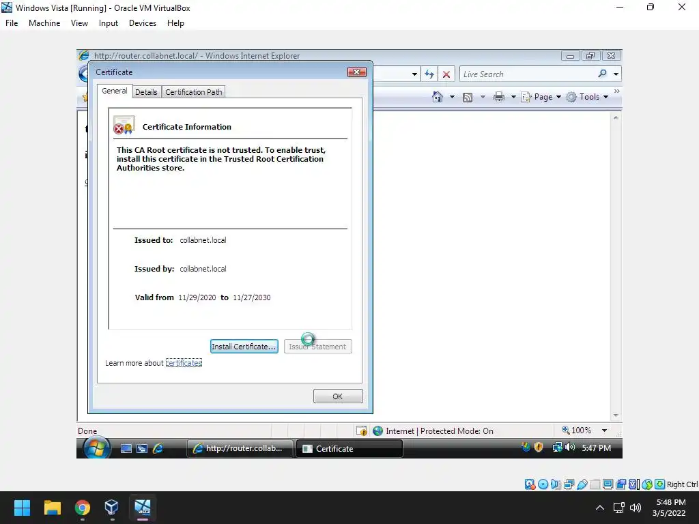Click the IE Stop (red X) button
The image size is (699, 524).
point(446,74)
